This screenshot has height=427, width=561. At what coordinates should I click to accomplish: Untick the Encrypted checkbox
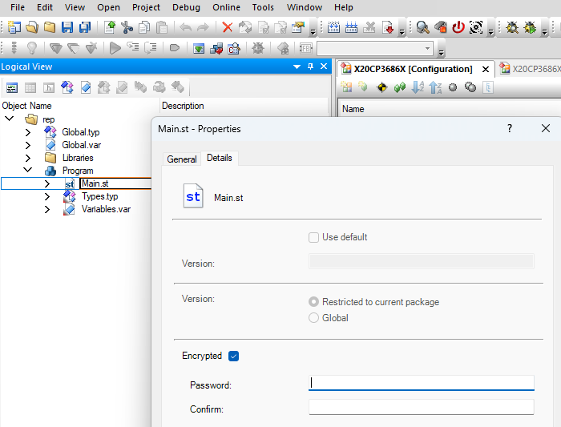coord(234,357)
